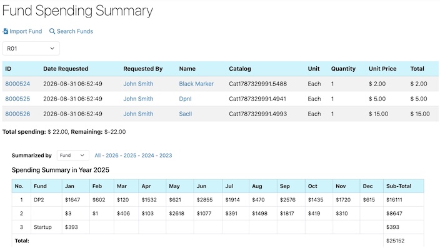Click DP2 January value $1647
The height and width of the screenshot is (250, 440).
(x=72, y=200)
